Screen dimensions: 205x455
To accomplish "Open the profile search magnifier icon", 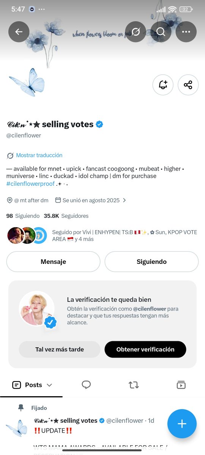I will click(161, 32).
